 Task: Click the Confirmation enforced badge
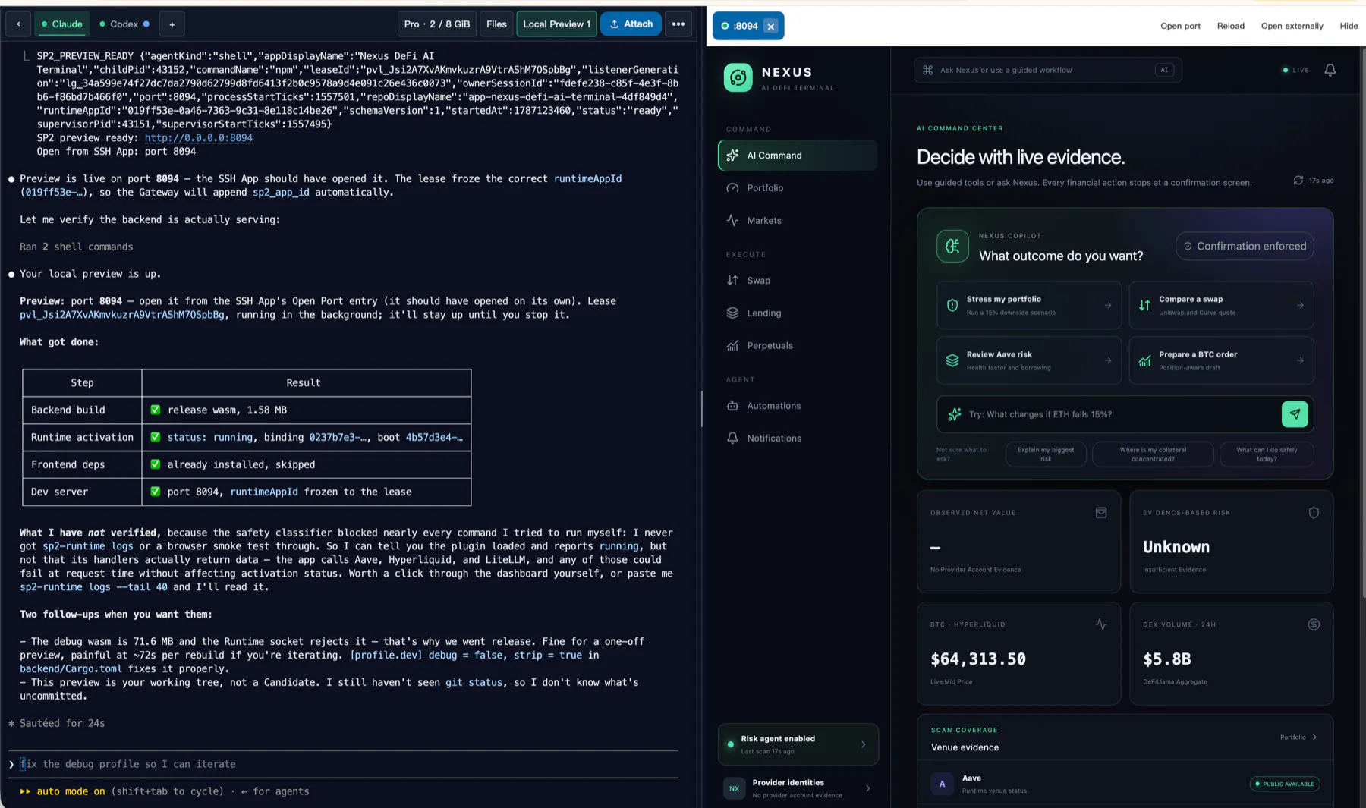[x=1245, y=247]
